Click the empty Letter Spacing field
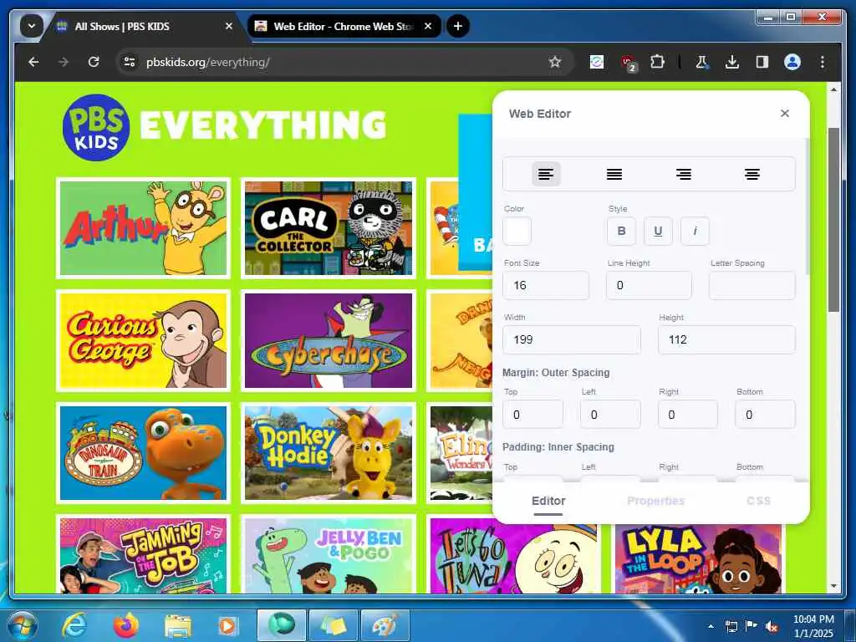Screen dimensions: 856x642 (x=752, y=285)
